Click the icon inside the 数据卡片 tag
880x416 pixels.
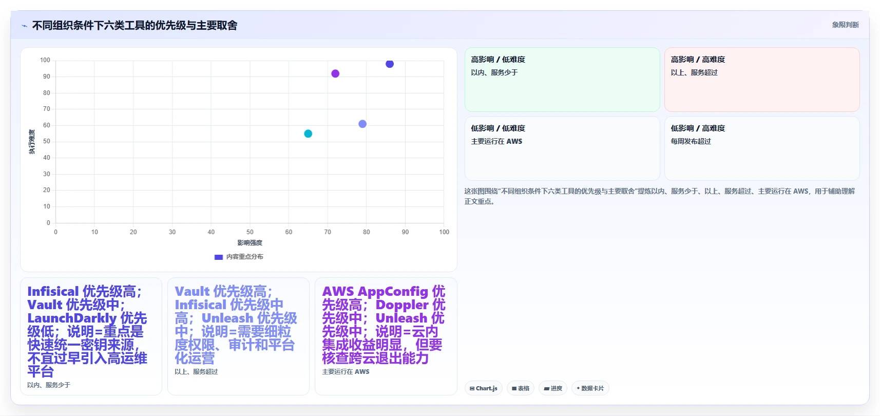coord(578,388)
